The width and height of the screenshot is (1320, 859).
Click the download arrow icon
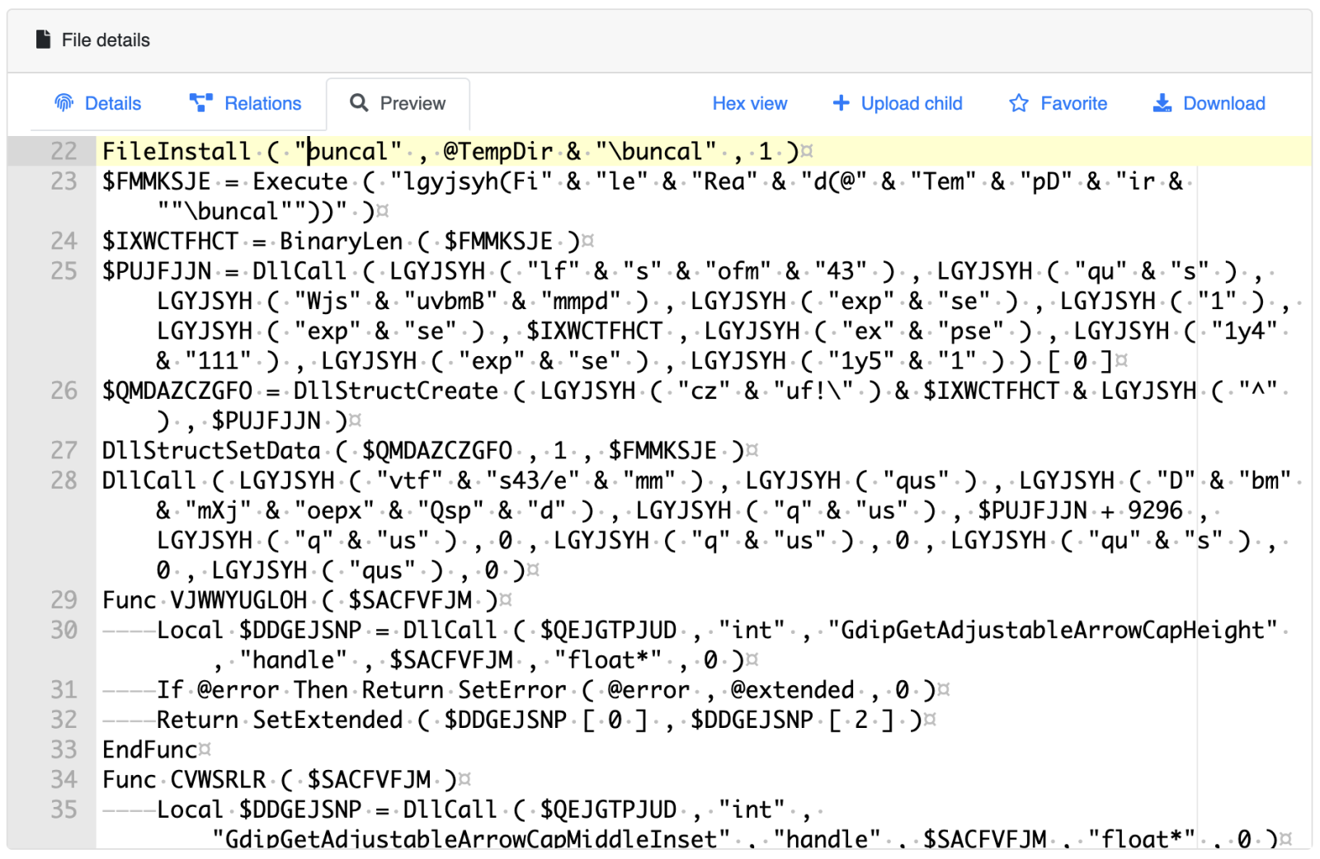tap(1162, 103)
